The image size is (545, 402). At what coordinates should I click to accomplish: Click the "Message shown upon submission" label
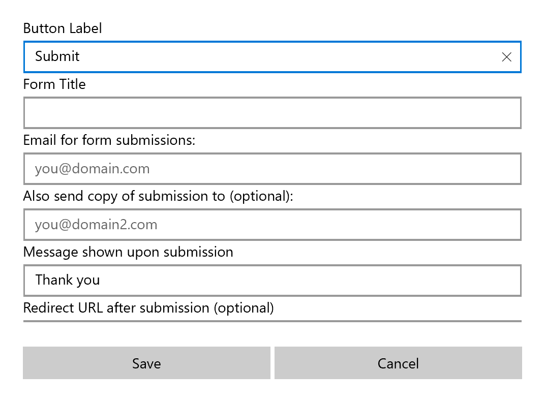[128, 252]
